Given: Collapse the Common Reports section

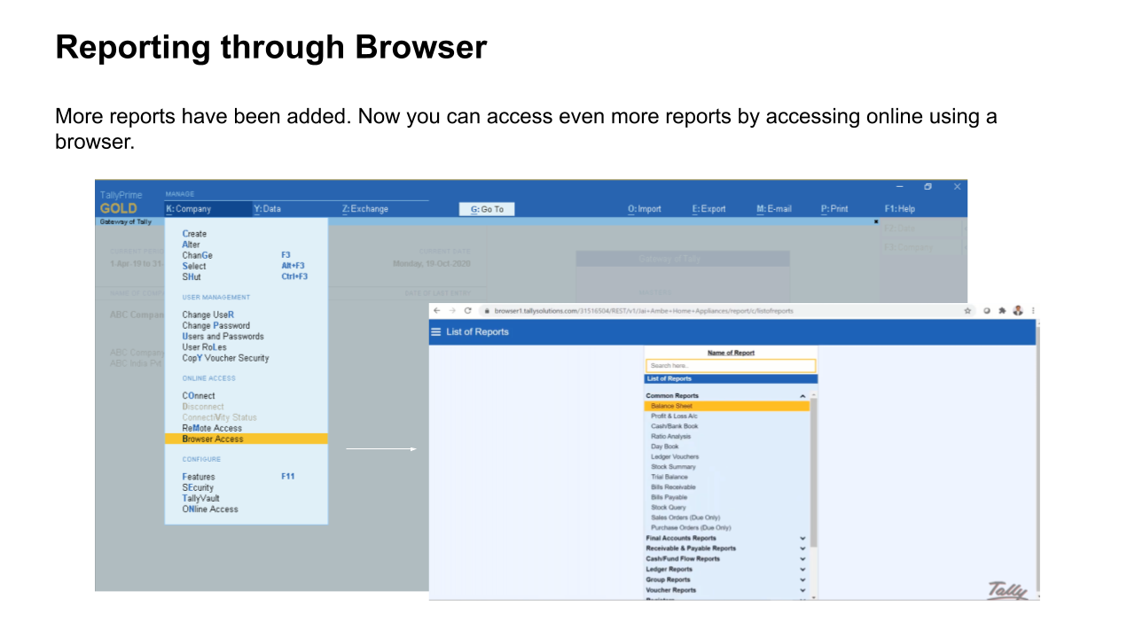Looking at the screenshot, I should pos(802,396).
